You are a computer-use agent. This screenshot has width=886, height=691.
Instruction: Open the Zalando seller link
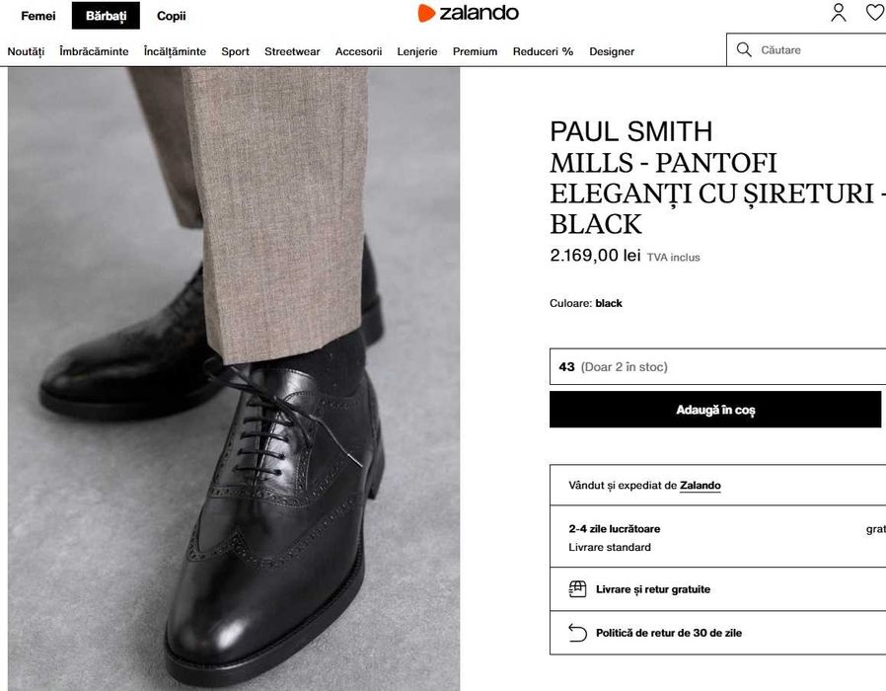[700, 486]
